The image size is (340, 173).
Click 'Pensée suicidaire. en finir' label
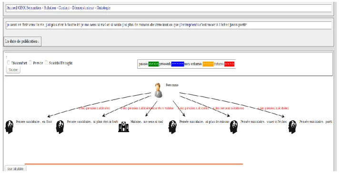point(34,122)
